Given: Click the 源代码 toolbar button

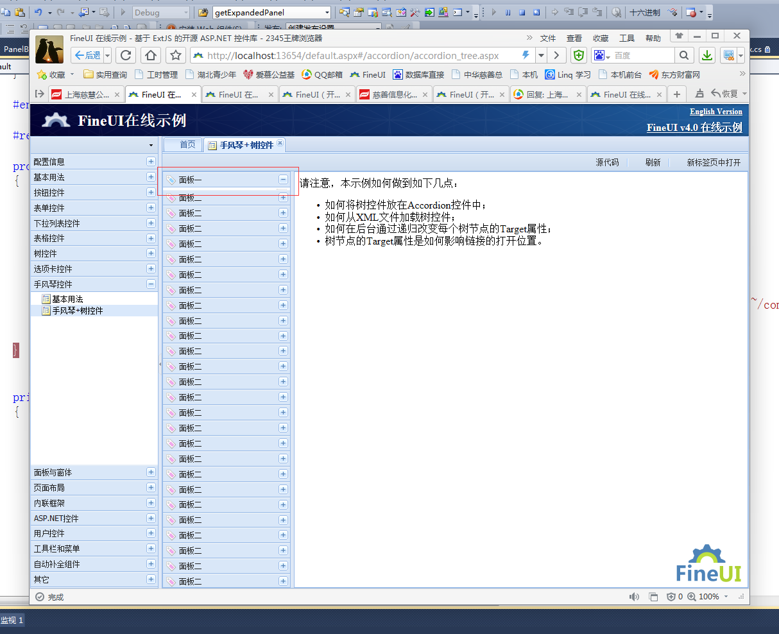Looking at the screenshot, I should tap(607, 163).
